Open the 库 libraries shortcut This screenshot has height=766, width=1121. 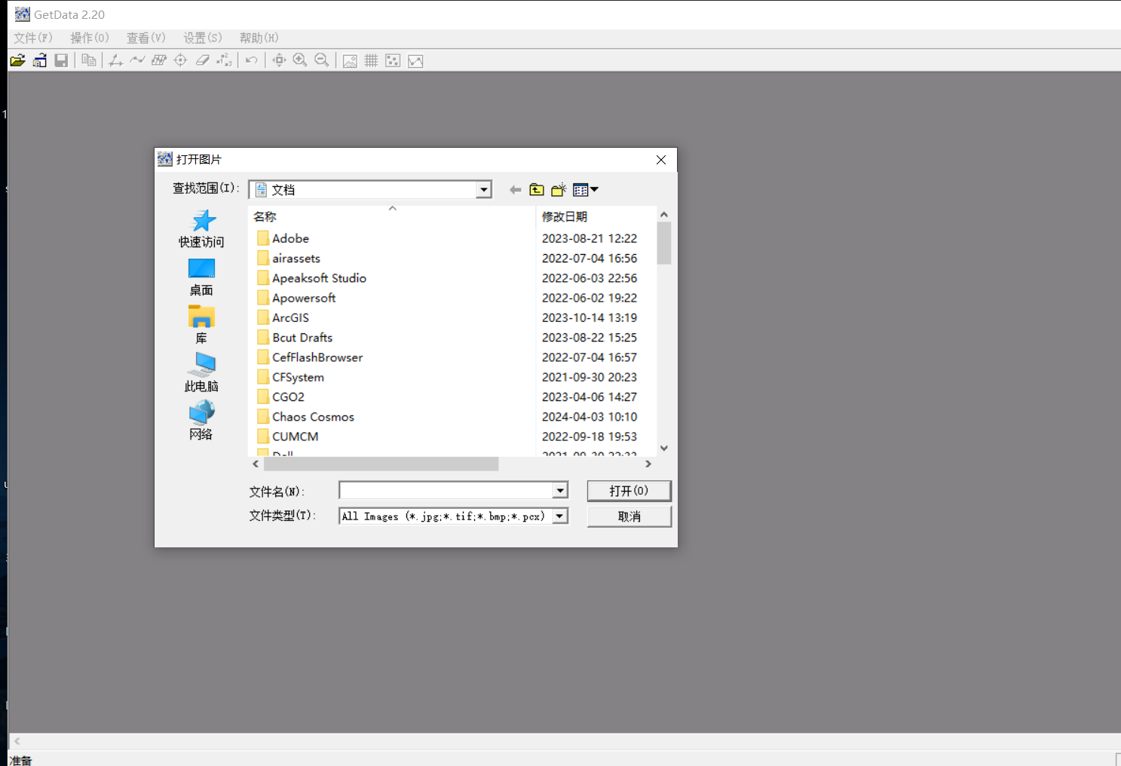(201, 326)
